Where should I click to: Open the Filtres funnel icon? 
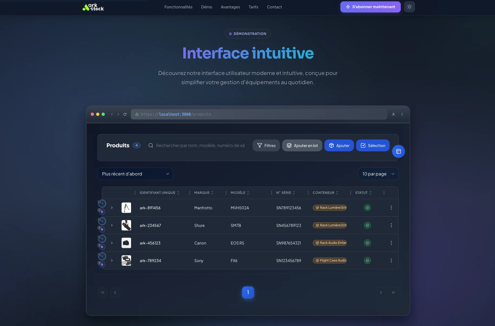[x=260, y=145]
